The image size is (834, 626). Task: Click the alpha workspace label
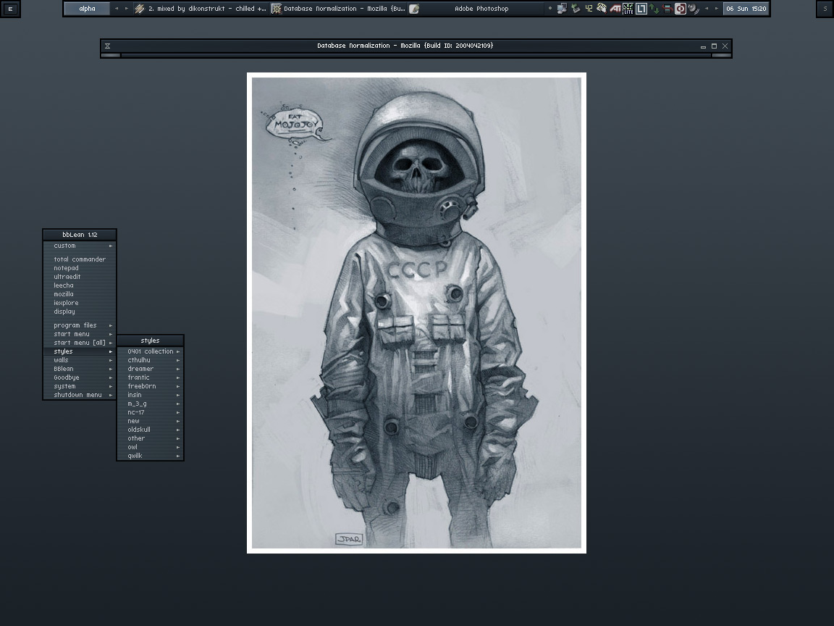pos(87,9)
